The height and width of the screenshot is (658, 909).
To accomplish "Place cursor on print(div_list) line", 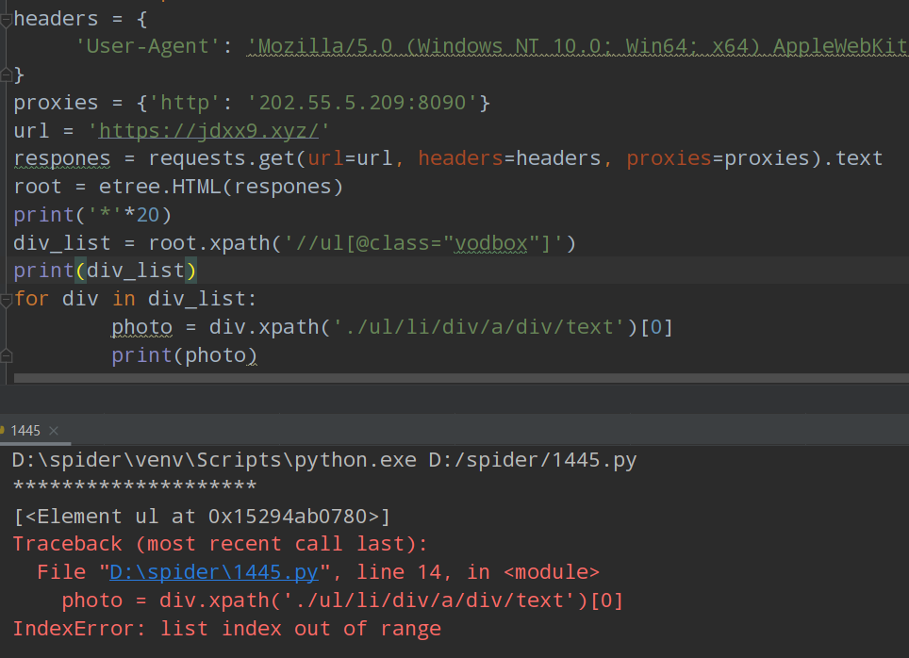I will [105, 271].
